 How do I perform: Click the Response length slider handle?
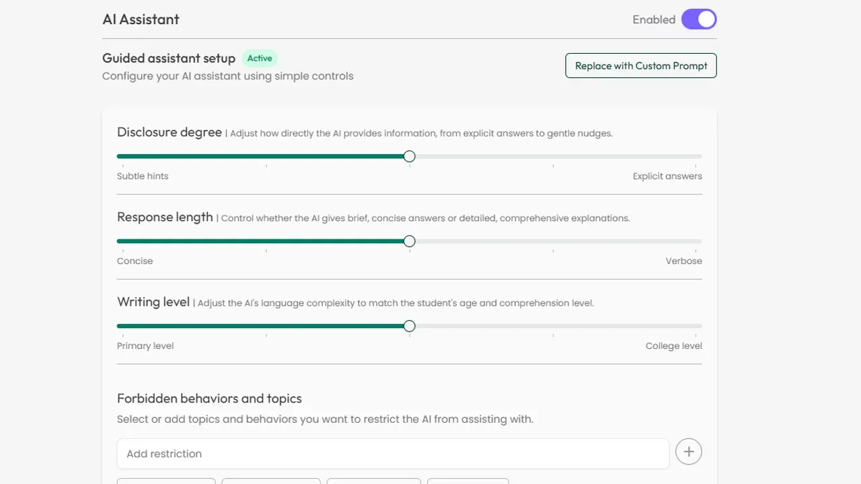tap(409, 241)
